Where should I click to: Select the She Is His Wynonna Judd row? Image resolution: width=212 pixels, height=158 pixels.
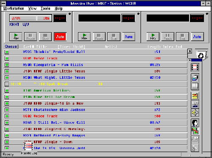pyautogui.click(x=96, y=148)
